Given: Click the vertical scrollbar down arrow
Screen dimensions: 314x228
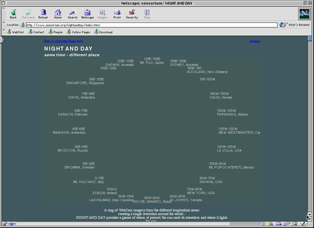Looking at the screenshot, I should [x=310, y=218].
